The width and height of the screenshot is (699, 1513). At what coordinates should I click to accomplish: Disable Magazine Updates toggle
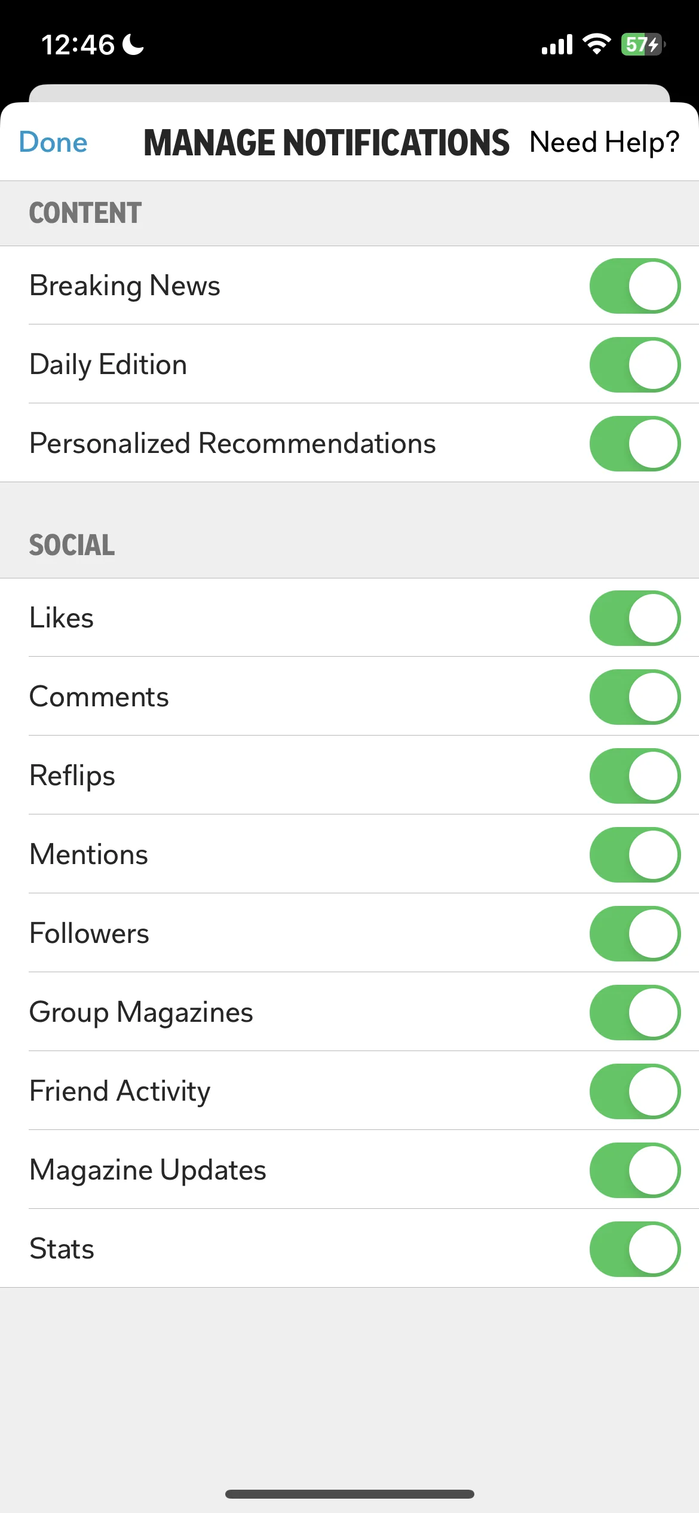[x=635, y=1170]
